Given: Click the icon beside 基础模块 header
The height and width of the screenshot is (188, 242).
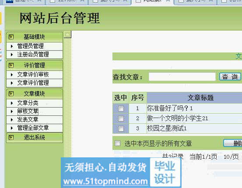Looking at the screenshot, I should 11,37.
